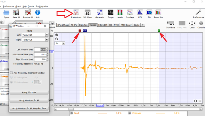Viewport: 205px width, 116px height.
Task: Open the Overlays window
Action: pyautogui.click(x=130, y=14)
